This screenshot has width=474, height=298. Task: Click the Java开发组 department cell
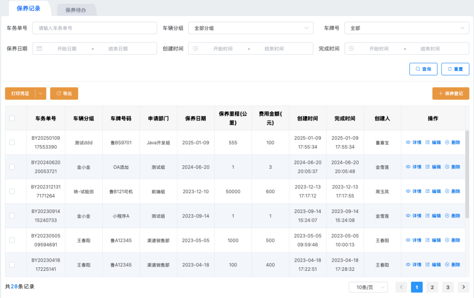coord(158,142)
